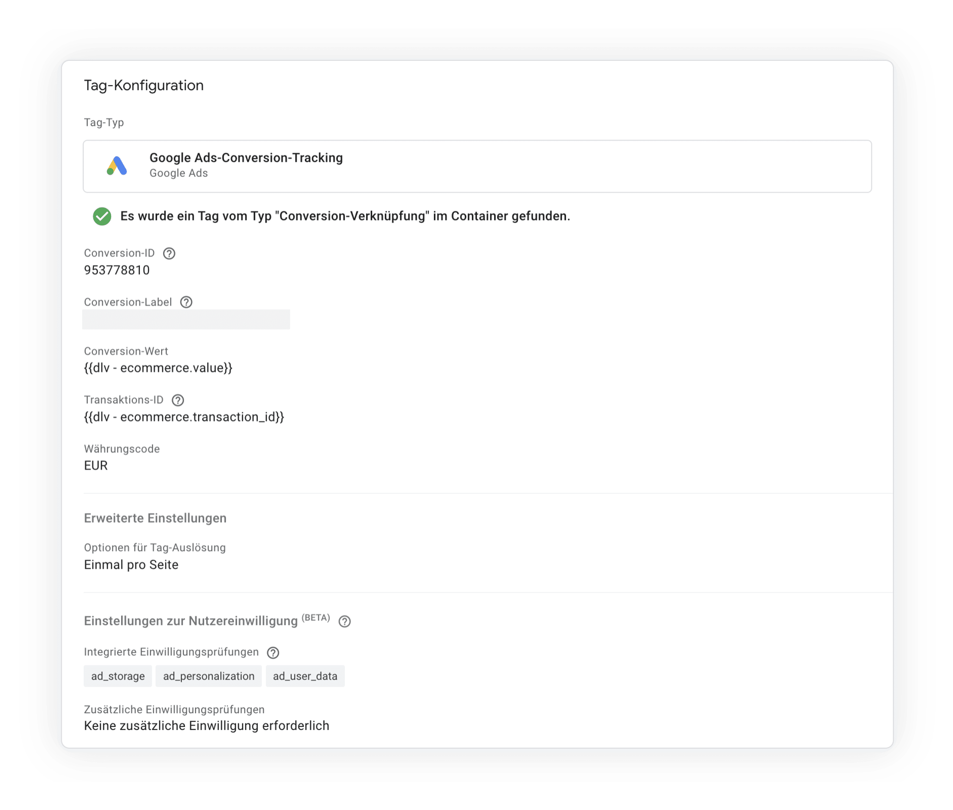The width and height of the screenshot is (953, 810).
Task: Open help for Conversion-ID
Action: (x=169, y=254)
